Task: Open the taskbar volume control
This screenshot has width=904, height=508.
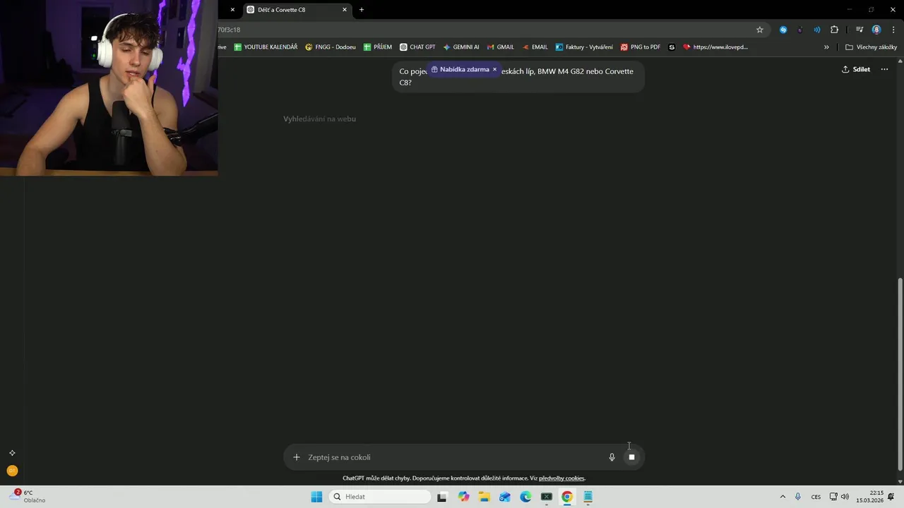Action: [x=845, y=497]
